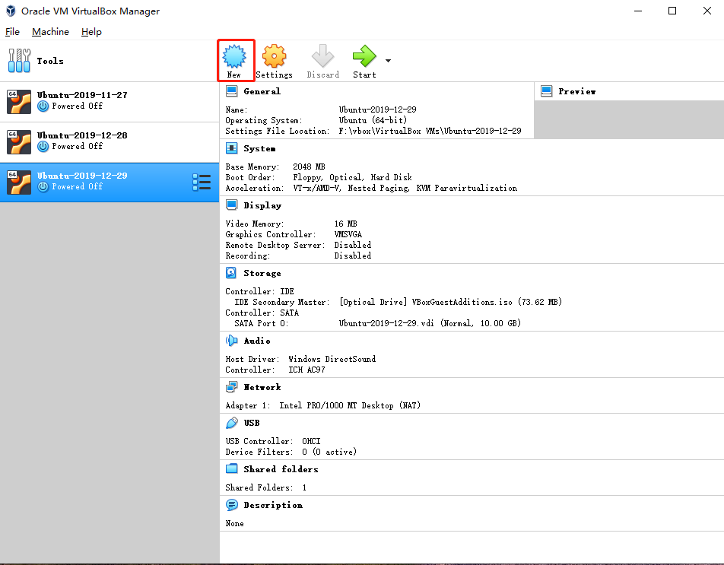Click the Base Memory 2048 MB value
The image size is (724, 565).
click(x=309, y=167)
